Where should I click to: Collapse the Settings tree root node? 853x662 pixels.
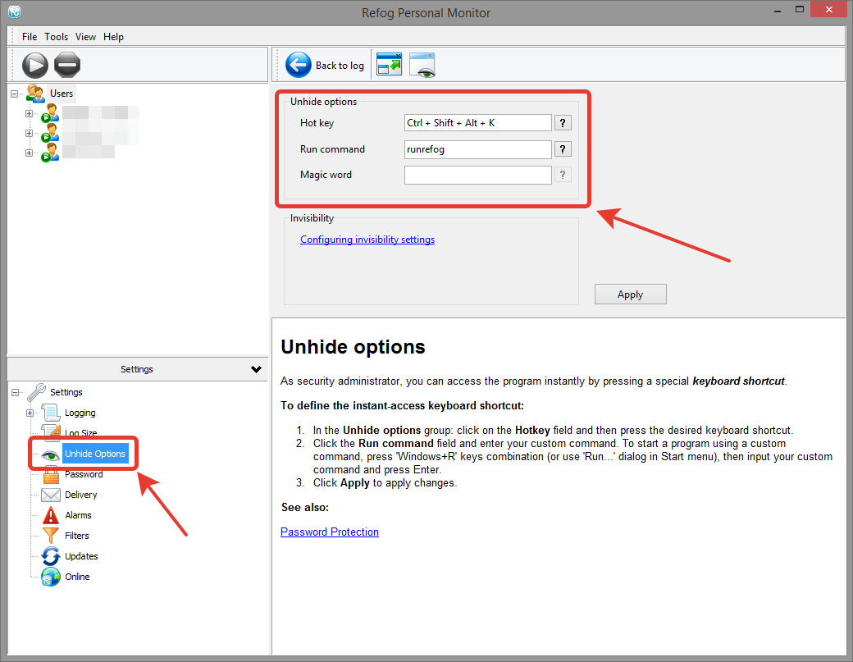[16, 392]
